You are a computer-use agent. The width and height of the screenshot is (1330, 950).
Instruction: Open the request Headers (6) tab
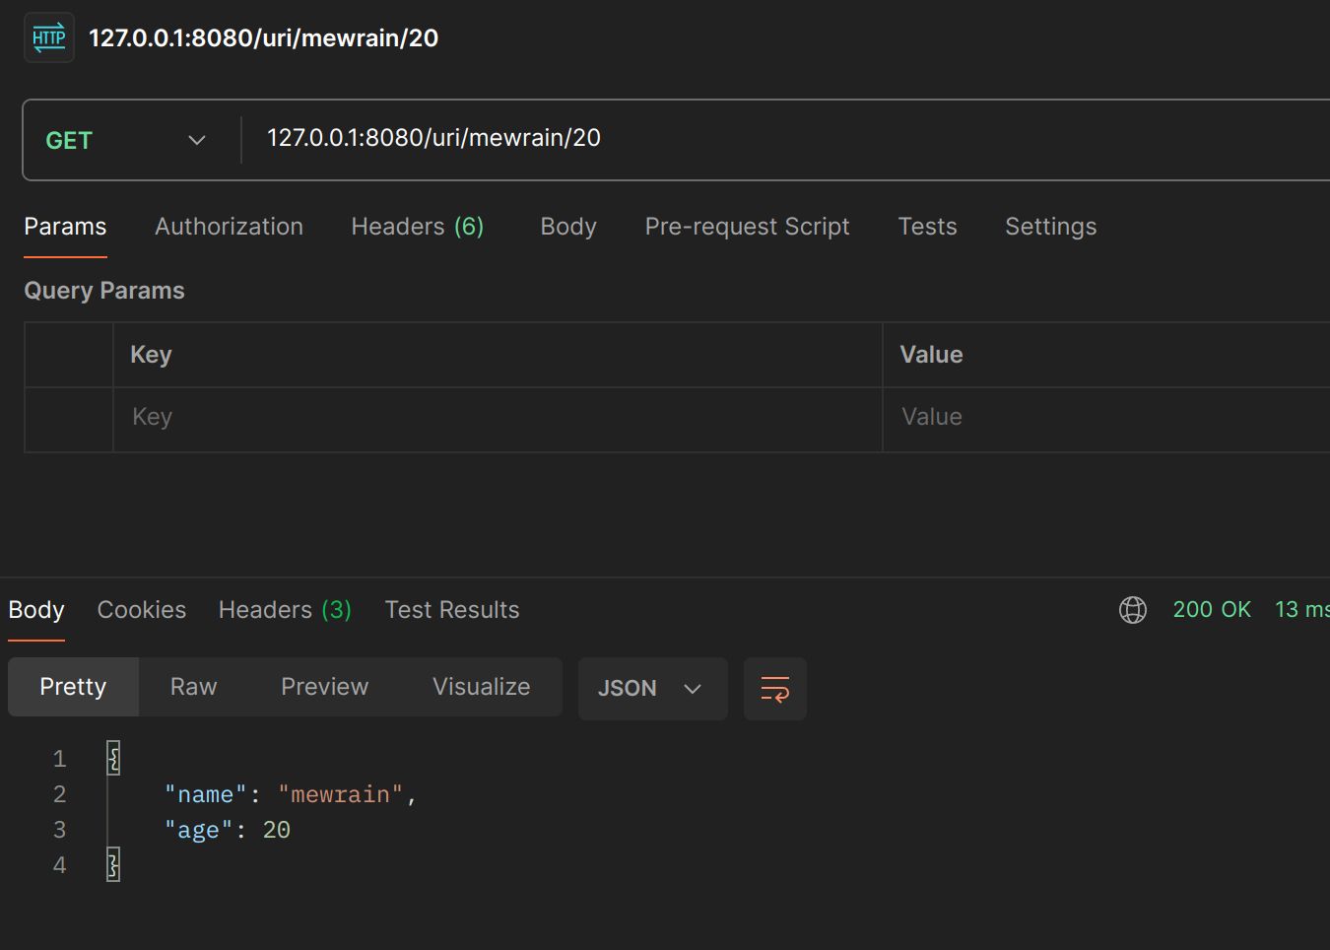pyautogui.click(x=417, y=227)
